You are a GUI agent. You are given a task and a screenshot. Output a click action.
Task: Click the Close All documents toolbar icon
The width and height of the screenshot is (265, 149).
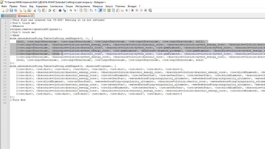(25, 10)
